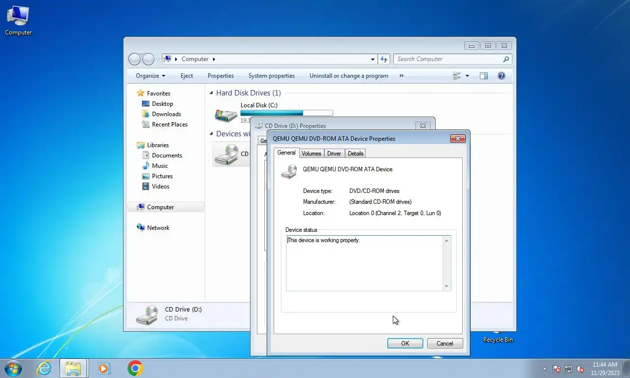Screen dimensions: 630x378
Task: Click into the Search Computer box
Action: tap(448, 59)
